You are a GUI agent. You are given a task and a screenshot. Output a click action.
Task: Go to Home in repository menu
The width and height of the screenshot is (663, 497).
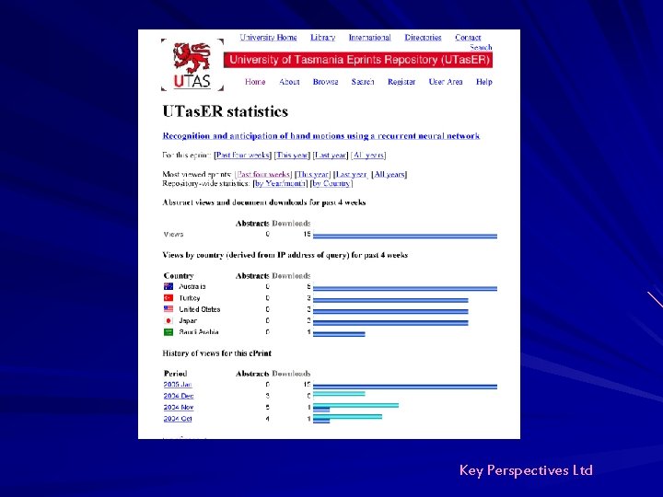coord(255,82)
